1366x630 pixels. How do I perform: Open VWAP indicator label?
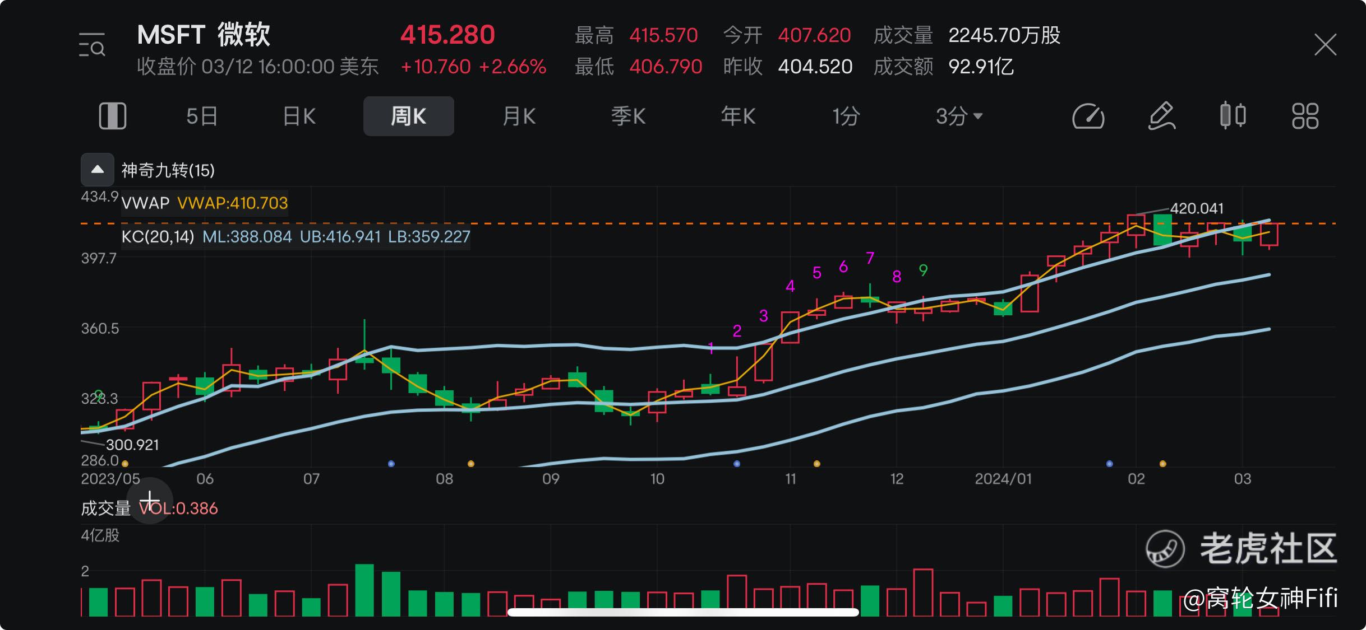coord(205,203)
